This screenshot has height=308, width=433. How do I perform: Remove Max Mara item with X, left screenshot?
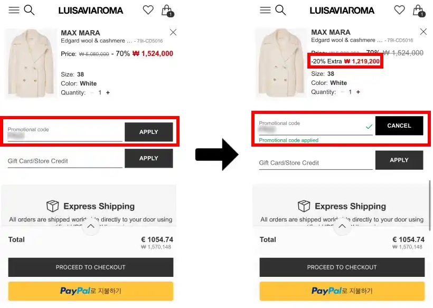pyautogui.click(x=173, y=32)
